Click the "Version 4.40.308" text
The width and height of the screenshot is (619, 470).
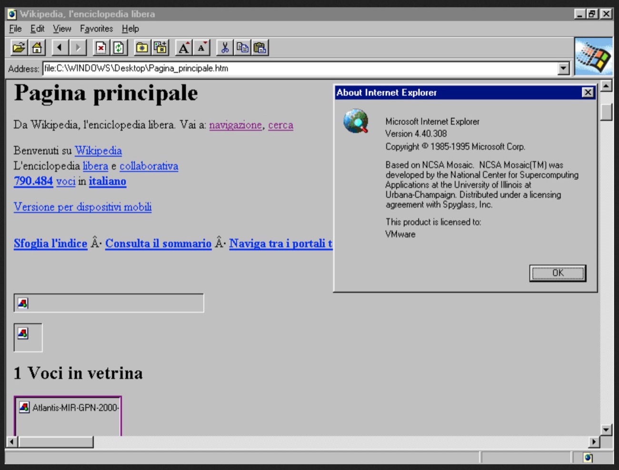[416, 134]
